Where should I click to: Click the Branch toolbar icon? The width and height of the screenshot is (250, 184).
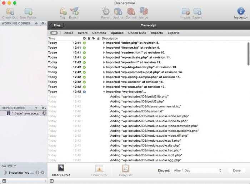74,11
